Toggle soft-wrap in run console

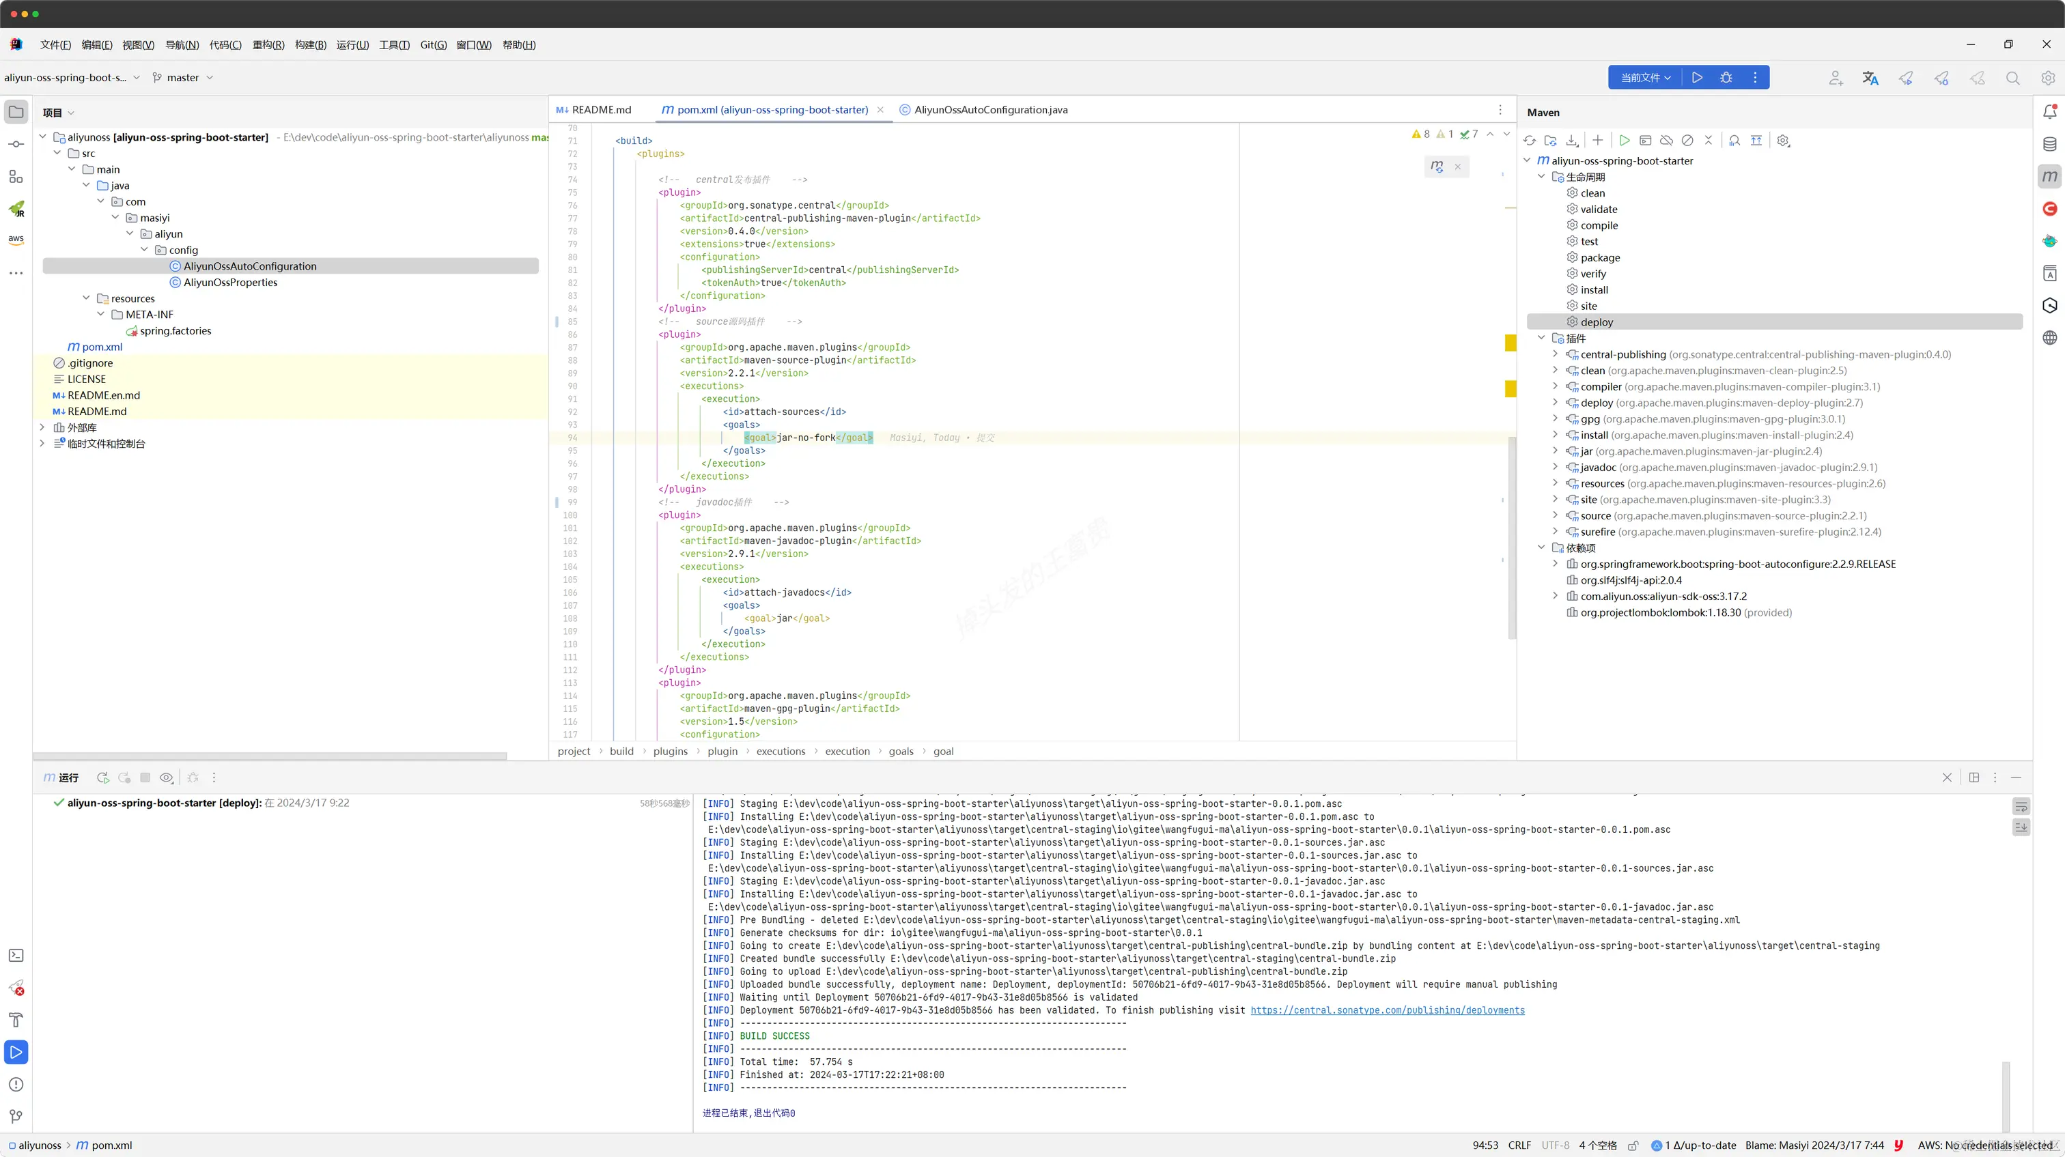click(x=2021, y=806)
